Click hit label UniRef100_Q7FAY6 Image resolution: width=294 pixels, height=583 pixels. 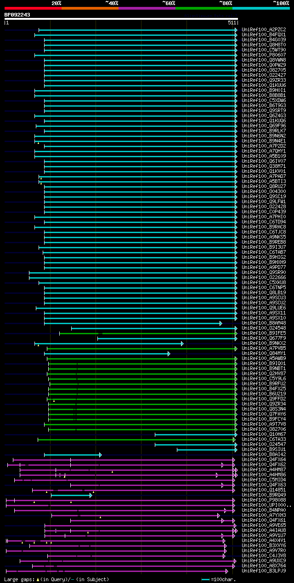click(264, 414)
